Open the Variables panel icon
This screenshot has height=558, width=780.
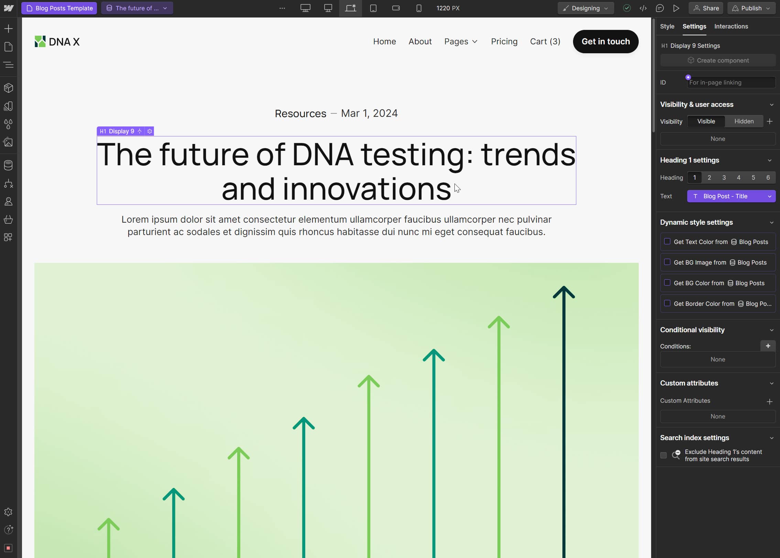click(9, 106)
